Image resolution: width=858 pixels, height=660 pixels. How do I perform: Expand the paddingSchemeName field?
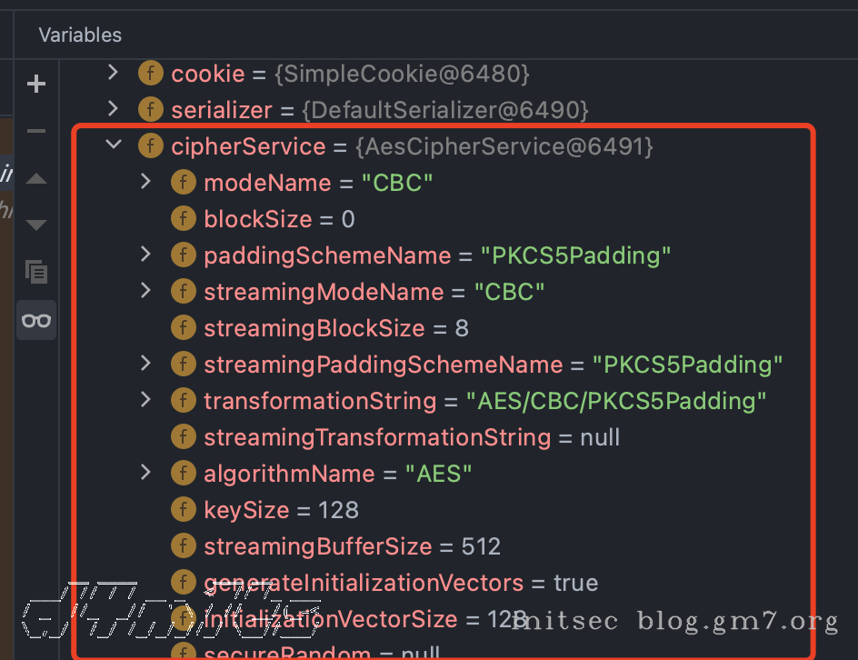tap(145, 255)
